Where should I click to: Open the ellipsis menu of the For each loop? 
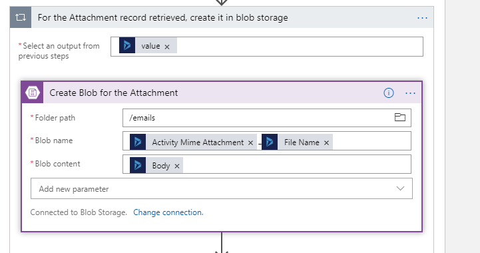[422, 18]
